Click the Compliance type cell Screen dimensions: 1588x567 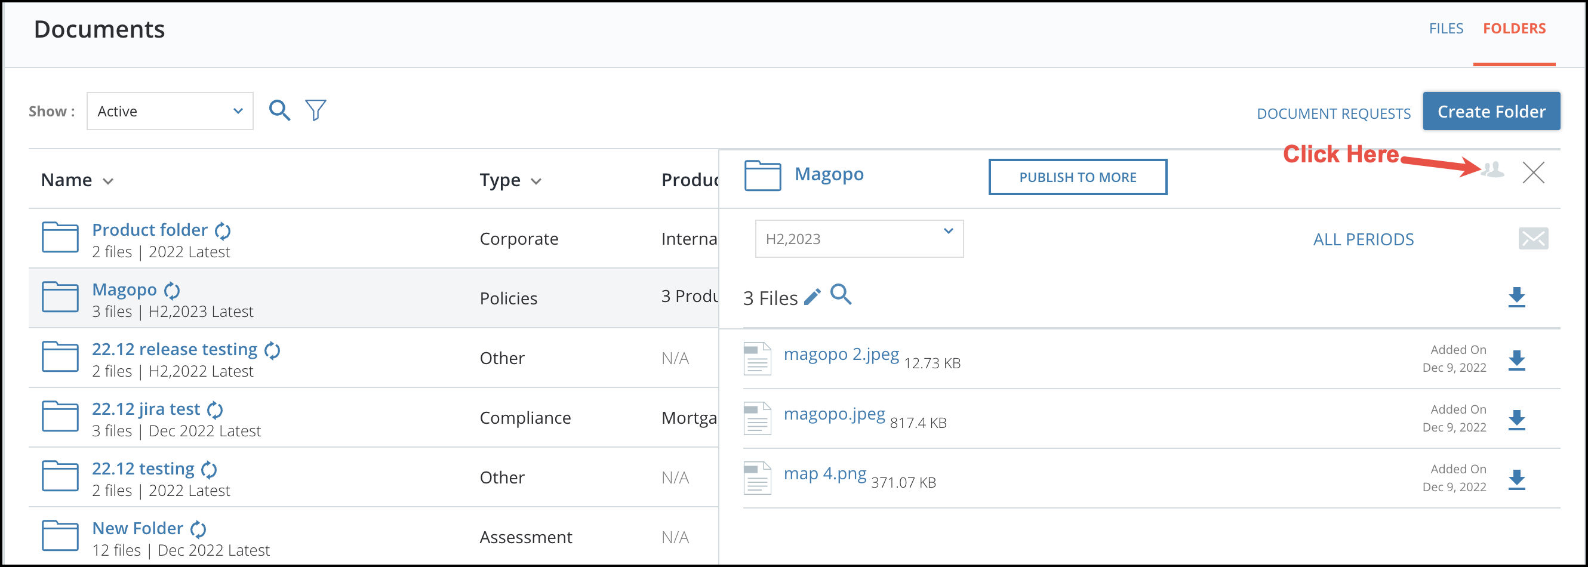(525, 418)
